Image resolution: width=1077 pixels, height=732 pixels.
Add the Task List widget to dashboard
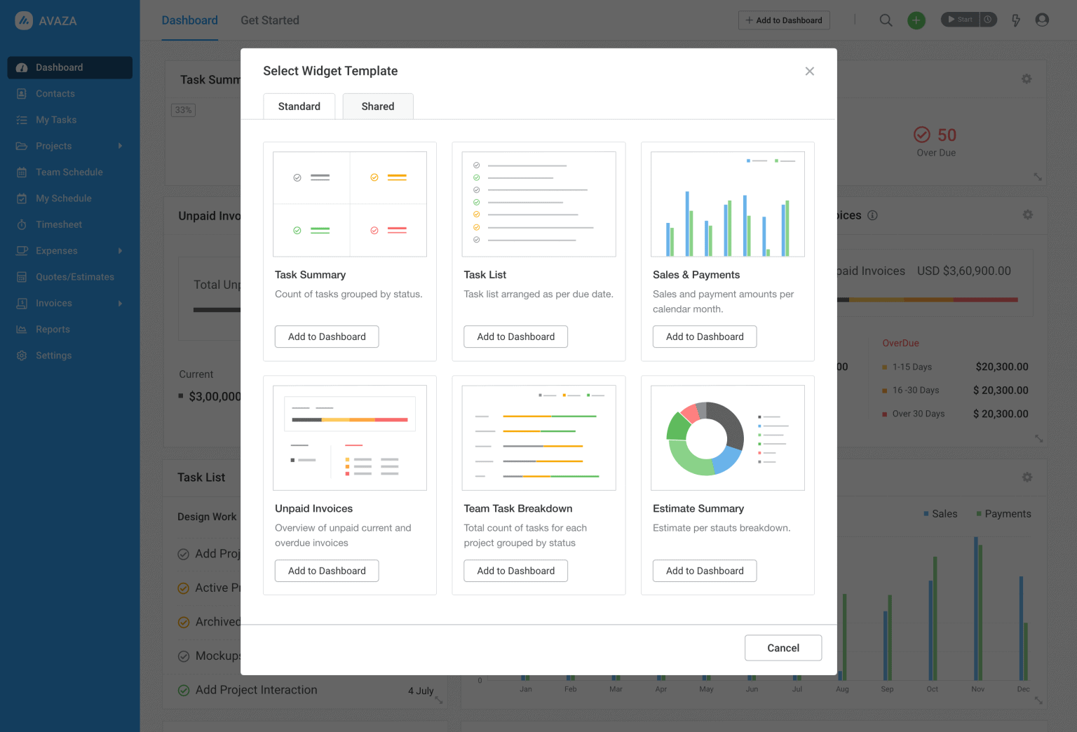click(x=515, y=337)
